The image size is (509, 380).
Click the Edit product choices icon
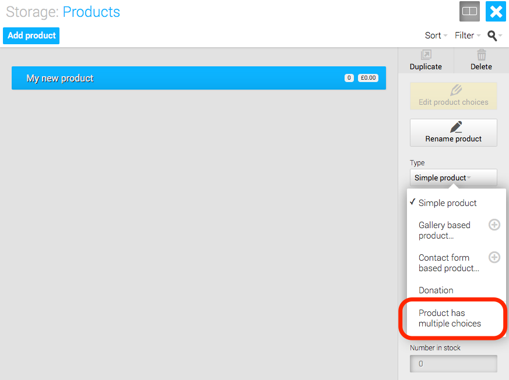(x=456, y=90)
